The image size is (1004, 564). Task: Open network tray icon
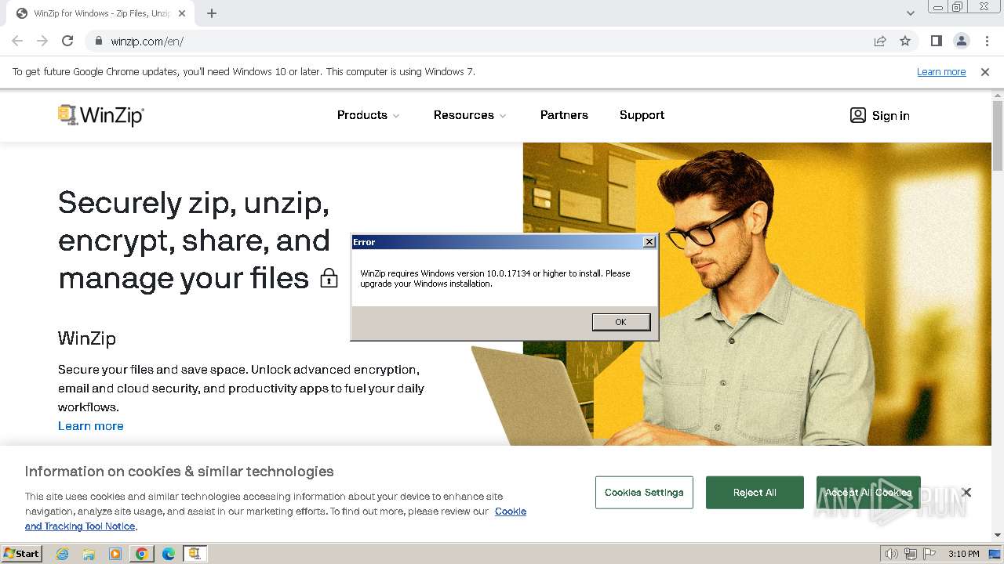pos(911,554)
